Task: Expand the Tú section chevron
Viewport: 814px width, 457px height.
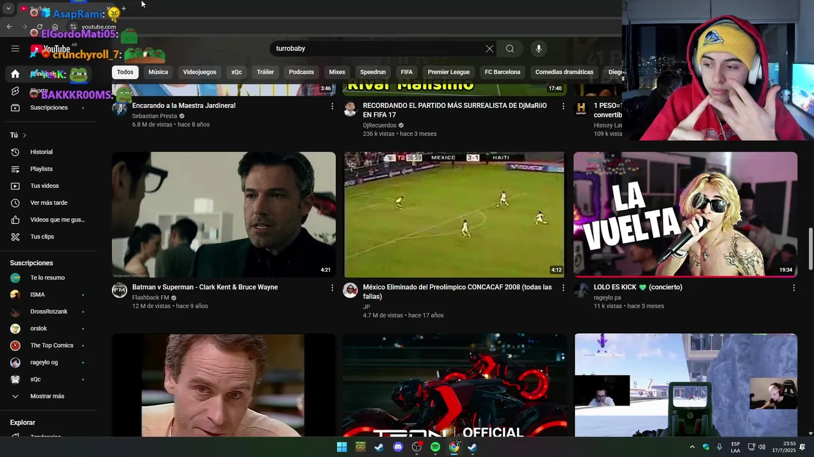Action: pos(25,135)
